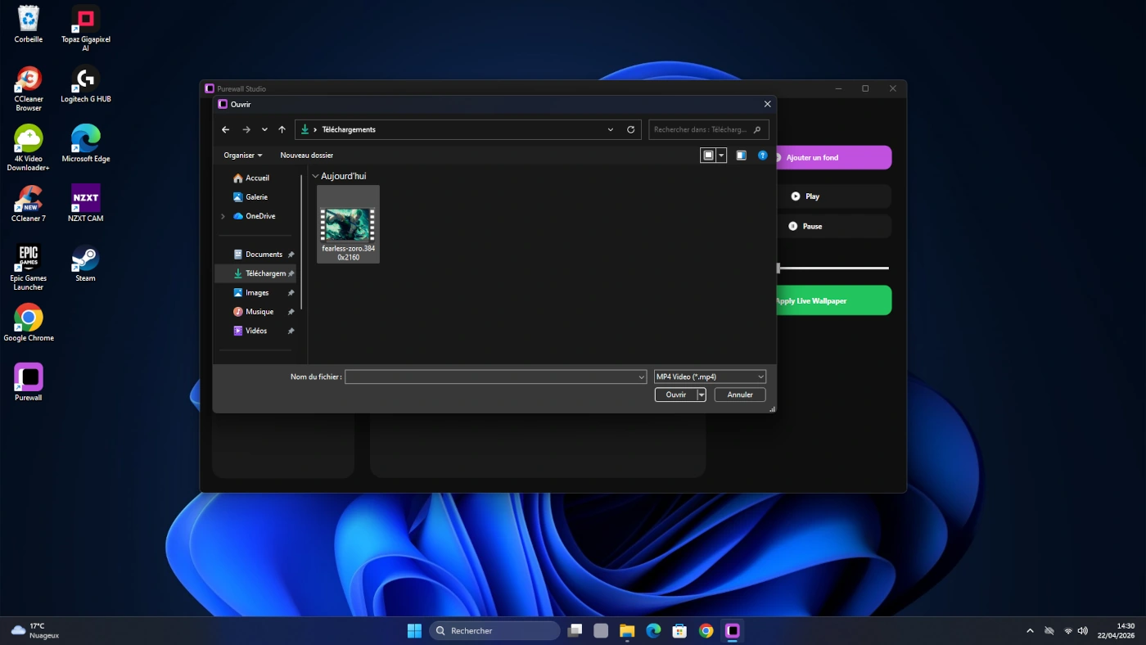1146x645 pixels.
Task: Open the Purewall desktop shortcut
Action: (x=29, y=378)
